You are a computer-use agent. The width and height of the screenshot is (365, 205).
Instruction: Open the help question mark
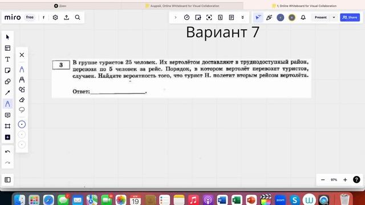pyautogui.click(x=356, y=180)
